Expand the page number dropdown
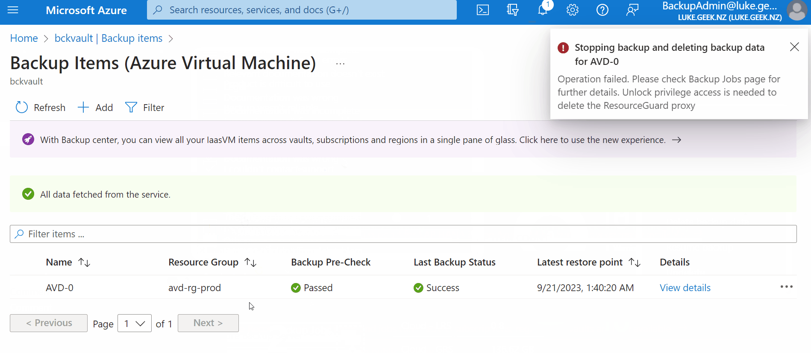 tap(135, 323)
